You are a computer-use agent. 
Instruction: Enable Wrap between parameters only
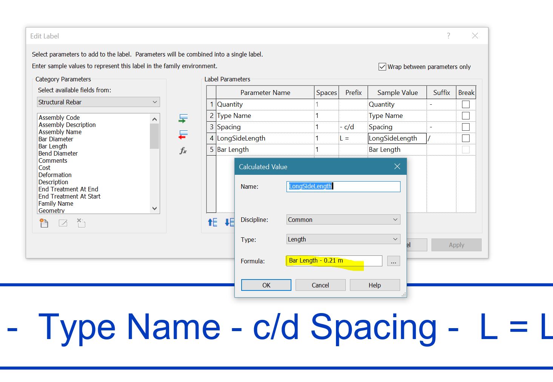pos(382,66)
